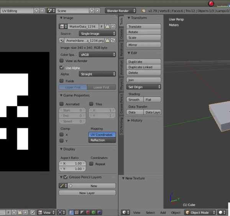Viewport: 230px width, 216px height.
Task: Open the sRGB color space dropdown
Action: (x=97, y=54)
